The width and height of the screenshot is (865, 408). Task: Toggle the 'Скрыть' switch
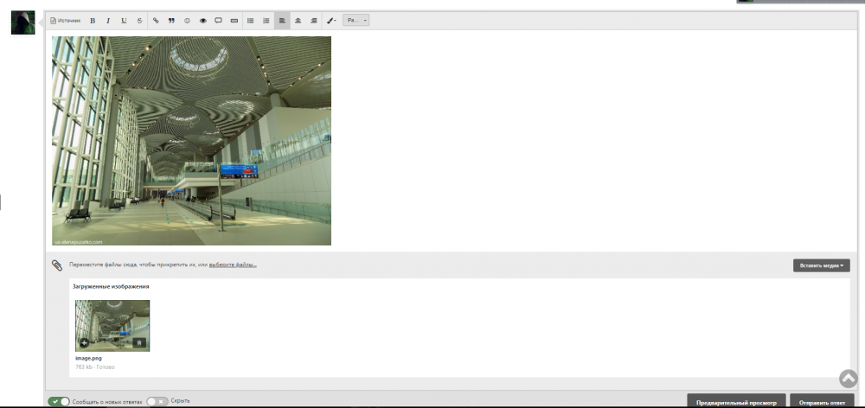click(157, 401)
